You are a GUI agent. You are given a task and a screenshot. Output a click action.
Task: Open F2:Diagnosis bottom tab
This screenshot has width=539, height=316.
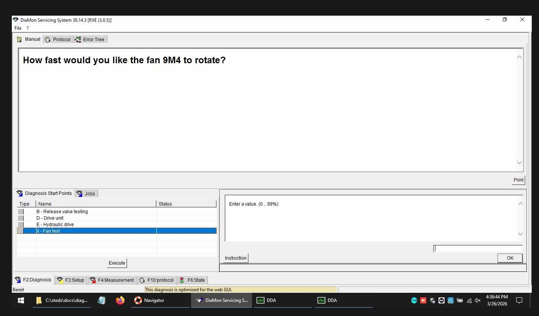tap(33, 280)
